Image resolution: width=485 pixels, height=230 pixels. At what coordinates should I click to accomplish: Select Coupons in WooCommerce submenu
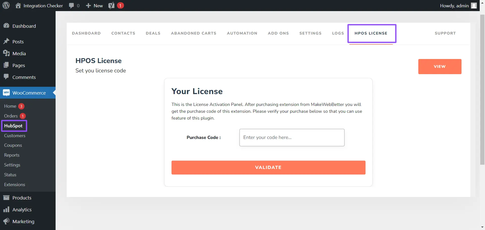tap(13, 145)
